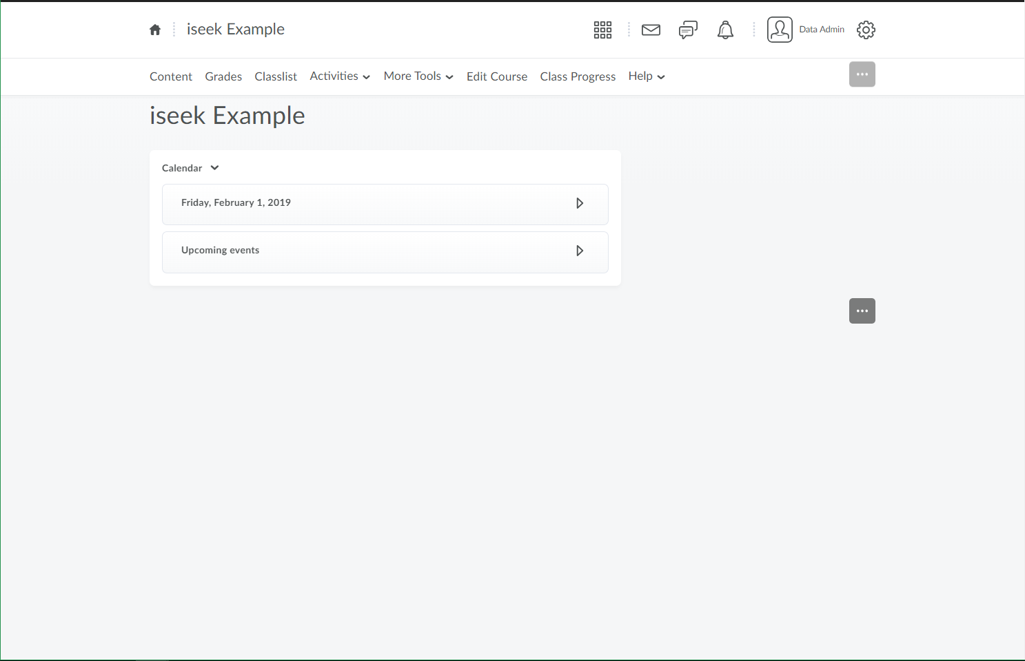Image resolution: width=1025 pixels, height=661 pixels.
Task: Open update alerts bell icon
Action: point(725,30)
